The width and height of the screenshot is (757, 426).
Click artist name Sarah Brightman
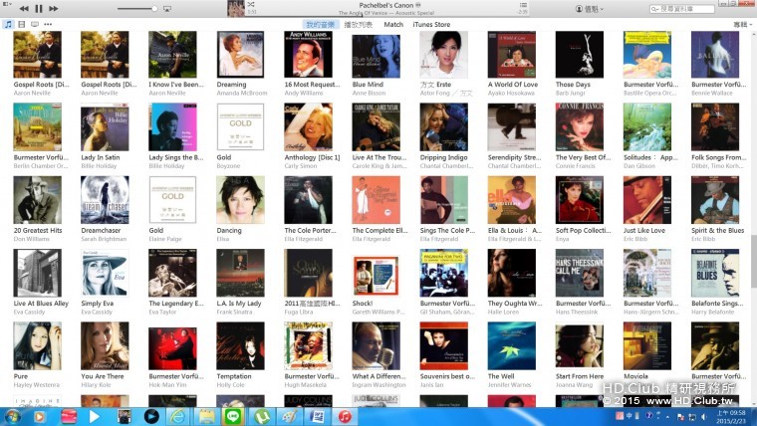coord(104,239)
